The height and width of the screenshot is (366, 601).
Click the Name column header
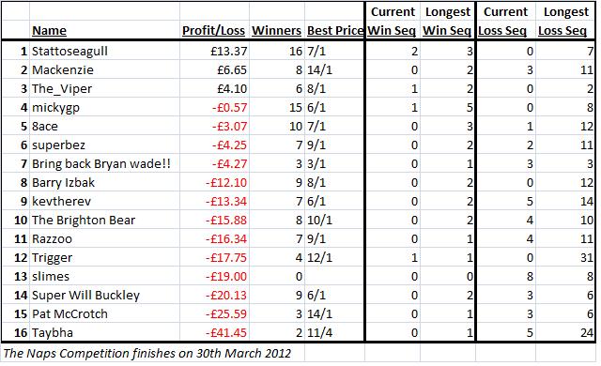coord(49,30)
